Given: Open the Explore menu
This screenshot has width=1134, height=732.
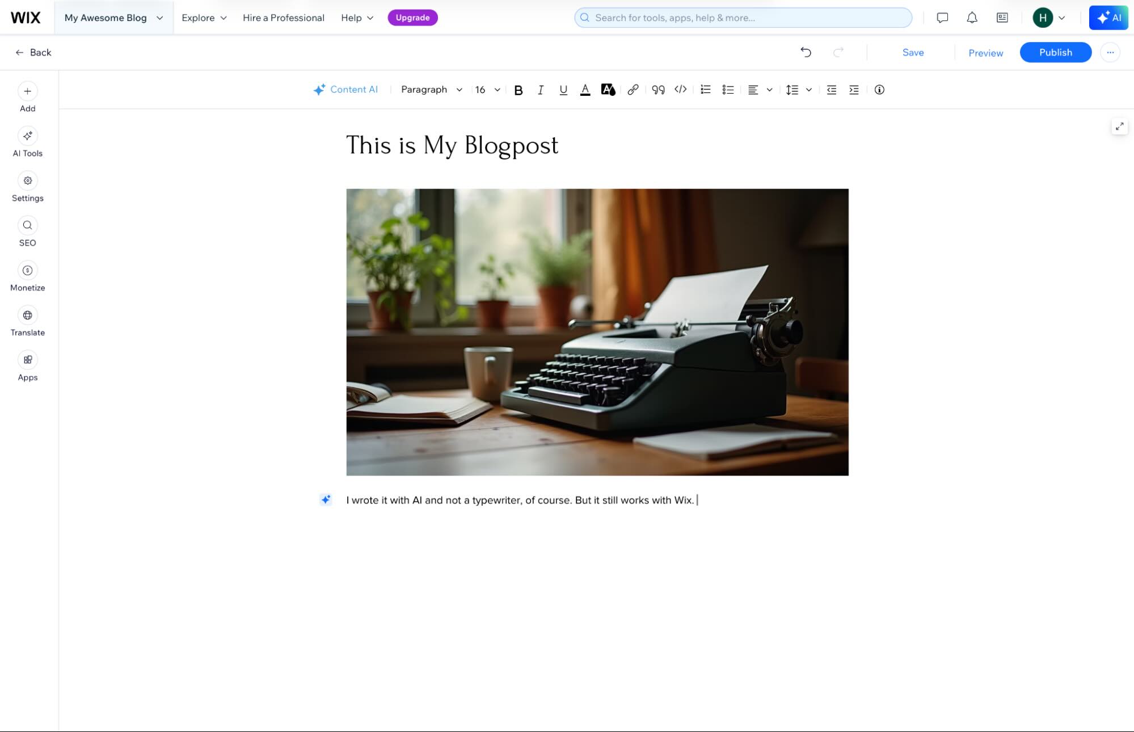Looking at the screenshot, I should 203,18.
